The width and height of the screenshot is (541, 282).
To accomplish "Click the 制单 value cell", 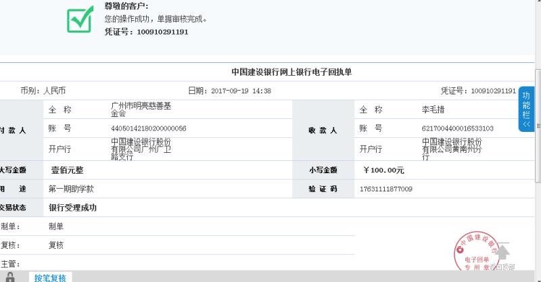I will [56, 227].
